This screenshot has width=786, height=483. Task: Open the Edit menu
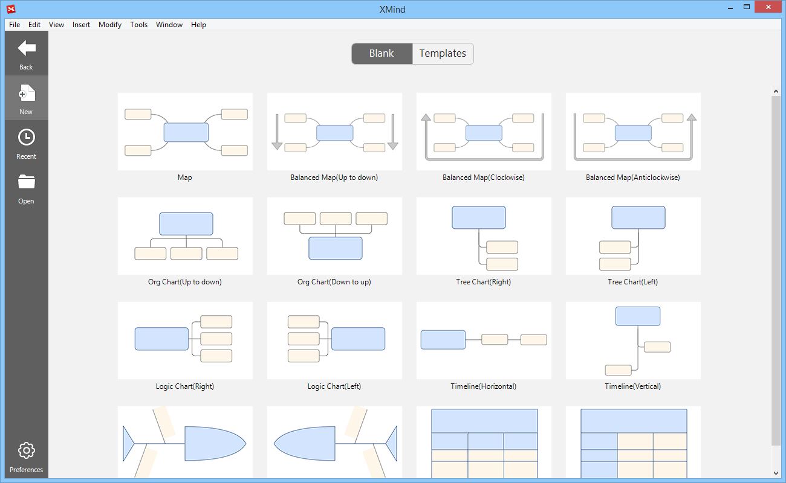34,25
